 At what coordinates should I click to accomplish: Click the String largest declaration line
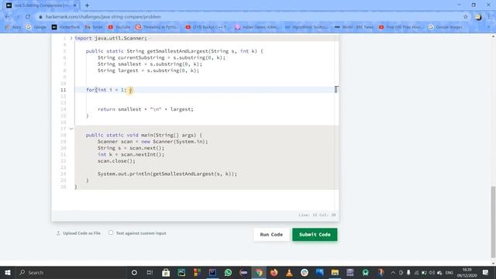coord(148,71)
